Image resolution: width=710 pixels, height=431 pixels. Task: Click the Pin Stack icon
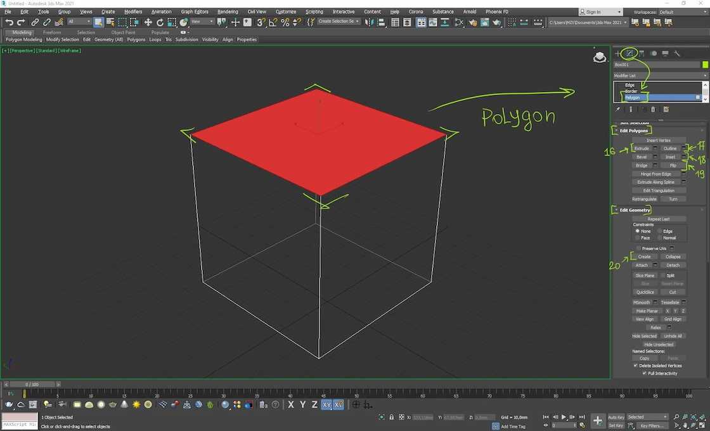point(617,110)
